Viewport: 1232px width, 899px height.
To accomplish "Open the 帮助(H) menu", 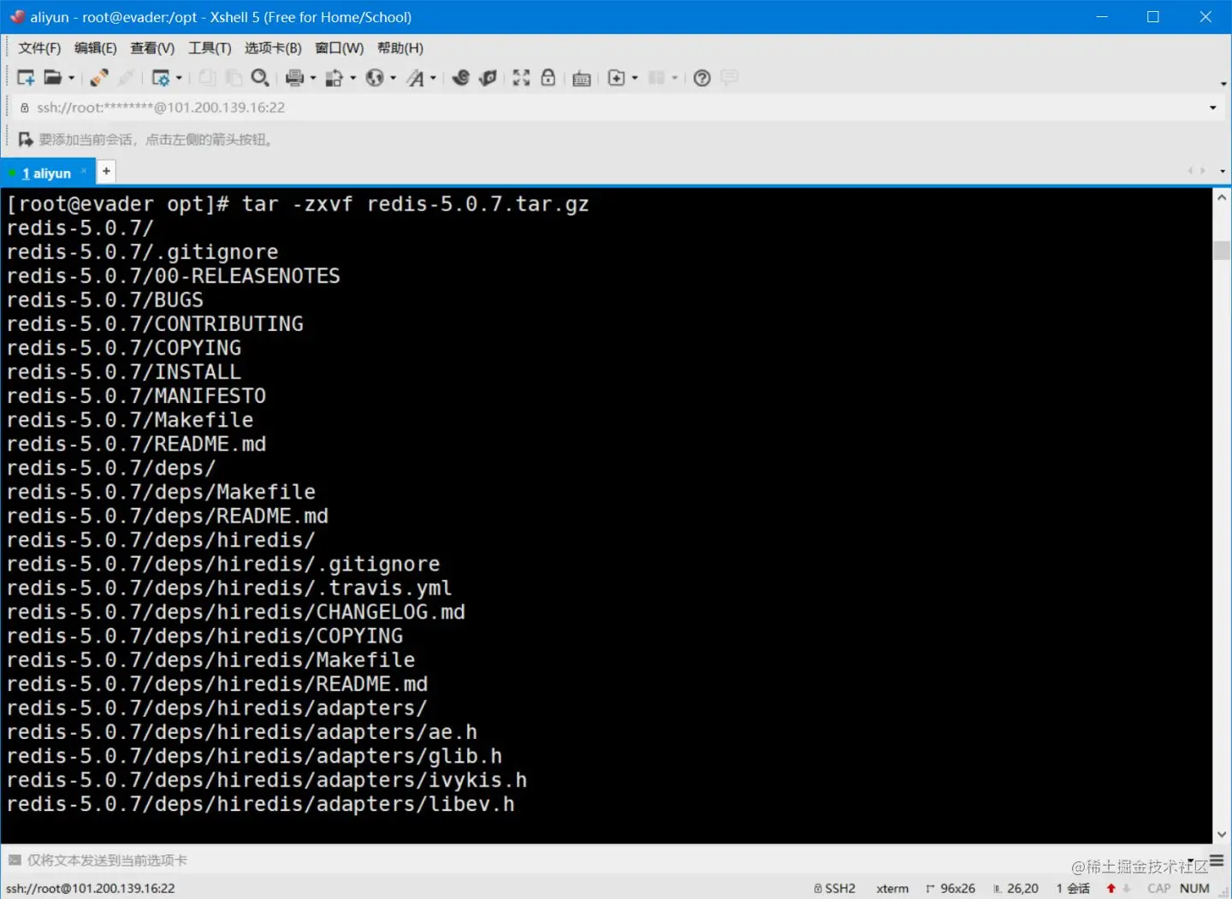I will pos(400,48).
